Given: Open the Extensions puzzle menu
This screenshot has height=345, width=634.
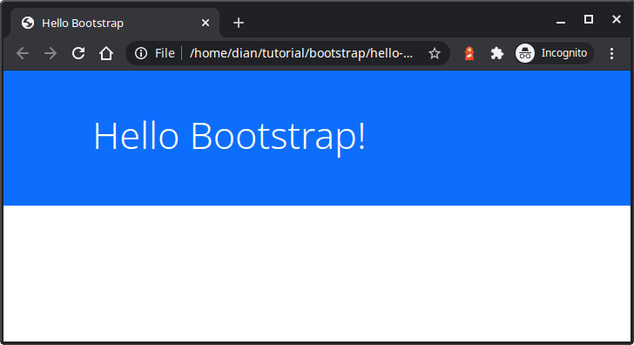Looking at the screenshot, I should (496, 53).
